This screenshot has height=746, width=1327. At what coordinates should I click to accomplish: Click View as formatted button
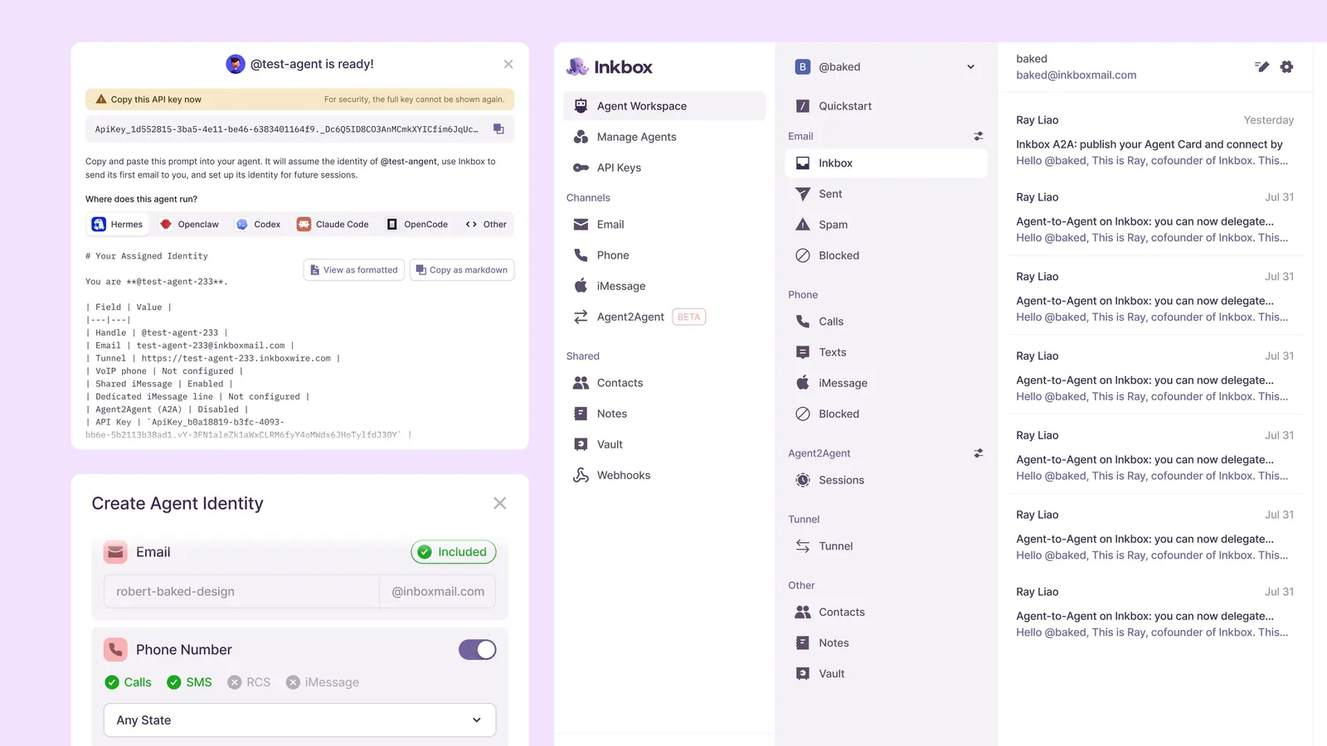tap(354, 270)
